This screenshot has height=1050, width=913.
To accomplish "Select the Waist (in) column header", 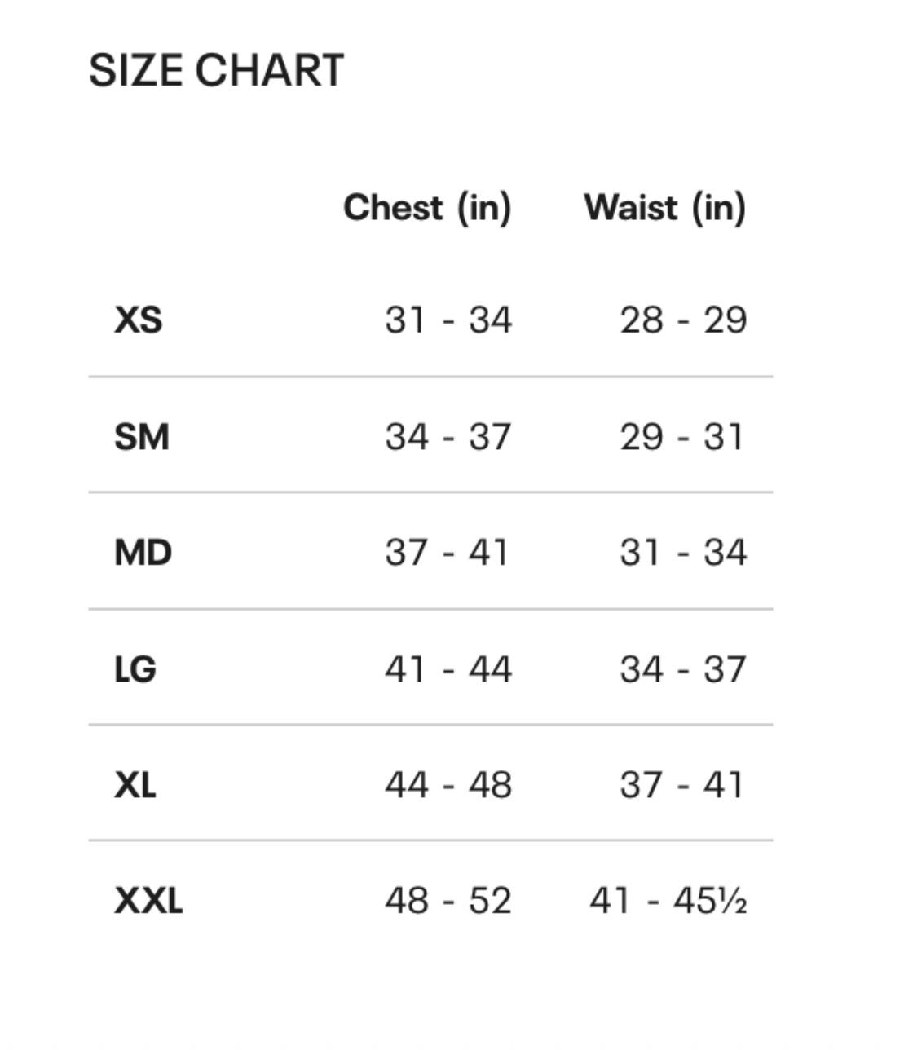I will pos(665,208).
